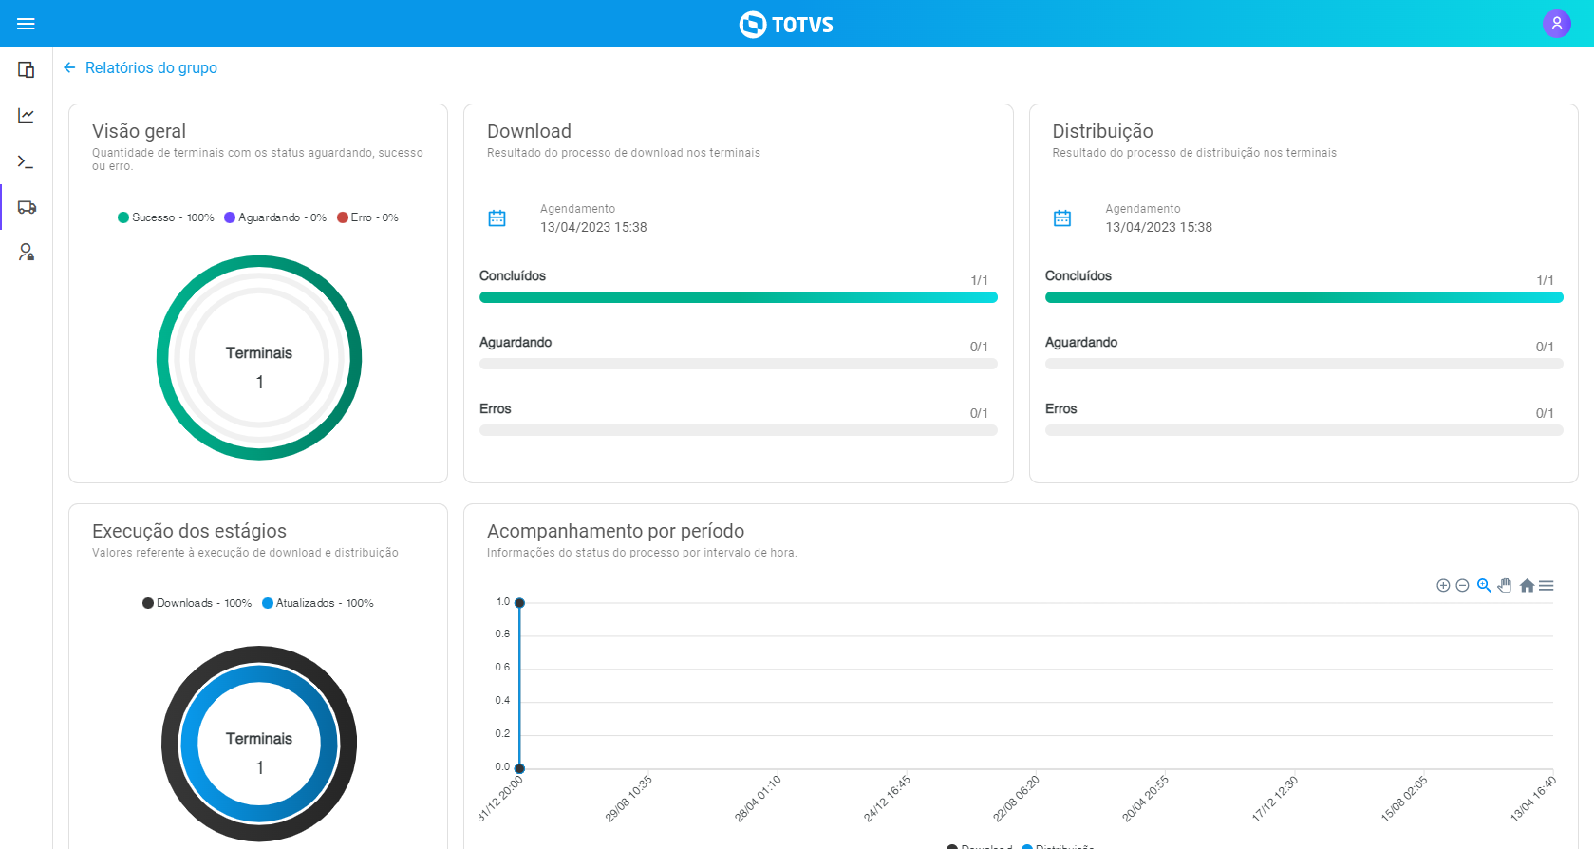The height and width of the screenshot is (849, 1594).
Task: Toggle the Atualizados legend series
Action: [x=318, y=603]
